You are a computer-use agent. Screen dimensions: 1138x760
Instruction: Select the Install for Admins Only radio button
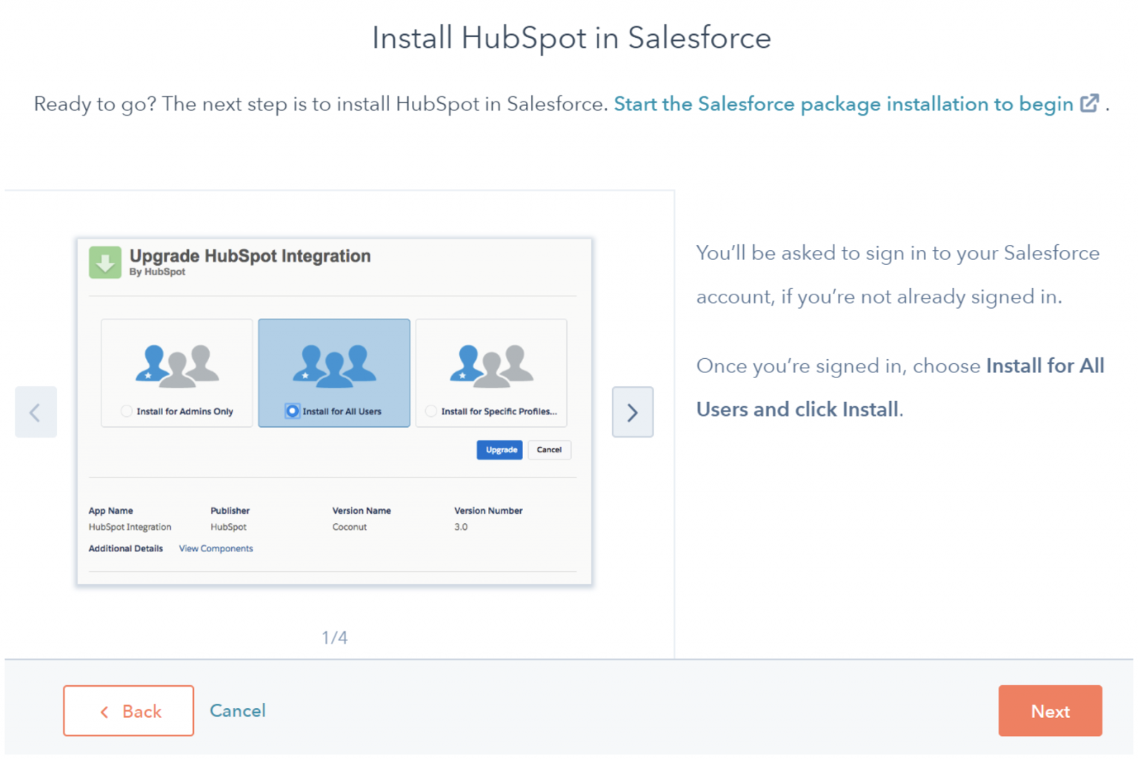pyautogui.click(x=126, y=411)
